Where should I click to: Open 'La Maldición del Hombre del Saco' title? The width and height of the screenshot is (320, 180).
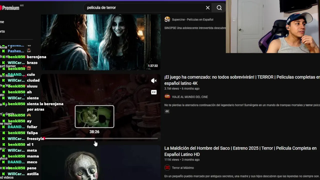(x=240, y=151)
